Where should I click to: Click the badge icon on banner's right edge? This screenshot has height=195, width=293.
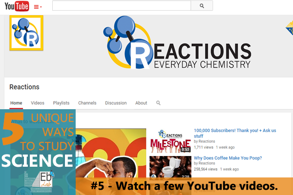tap(290, 28)
